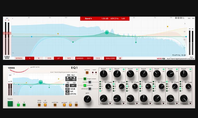The width and height of the screenshot is (198, 118).
Task: Pick peak filter type on band 4
Action: click(x=140, y=86)
